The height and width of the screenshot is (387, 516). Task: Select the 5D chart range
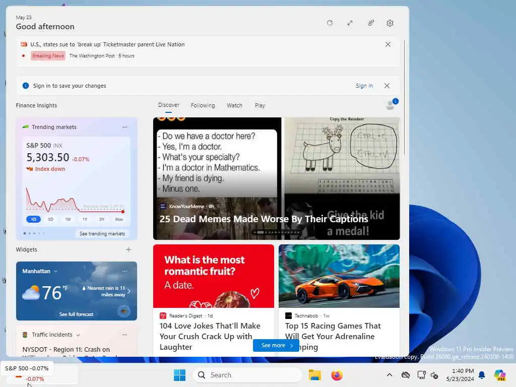pos(50,219)
